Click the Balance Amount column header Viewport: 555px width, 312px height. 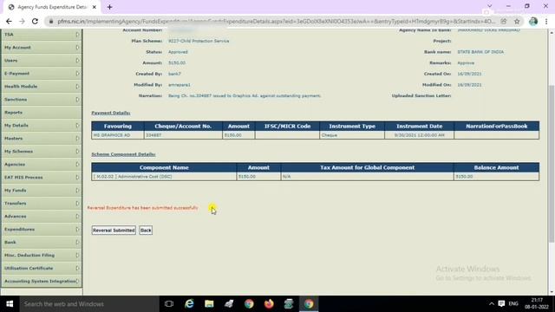496,167
